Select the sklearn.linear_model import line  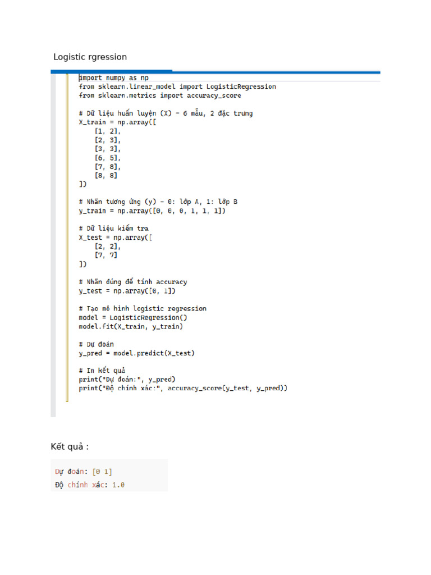(x=177, y=86)
